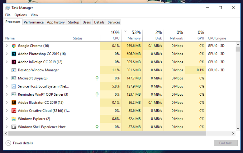The width and height of the screenshot is (243, 153).
Task: Switch to the Details tab
Action: coord(99,22)
